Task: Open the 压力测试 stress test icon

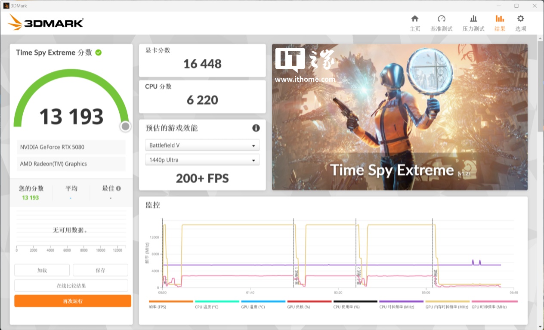Action: [473, 19]
